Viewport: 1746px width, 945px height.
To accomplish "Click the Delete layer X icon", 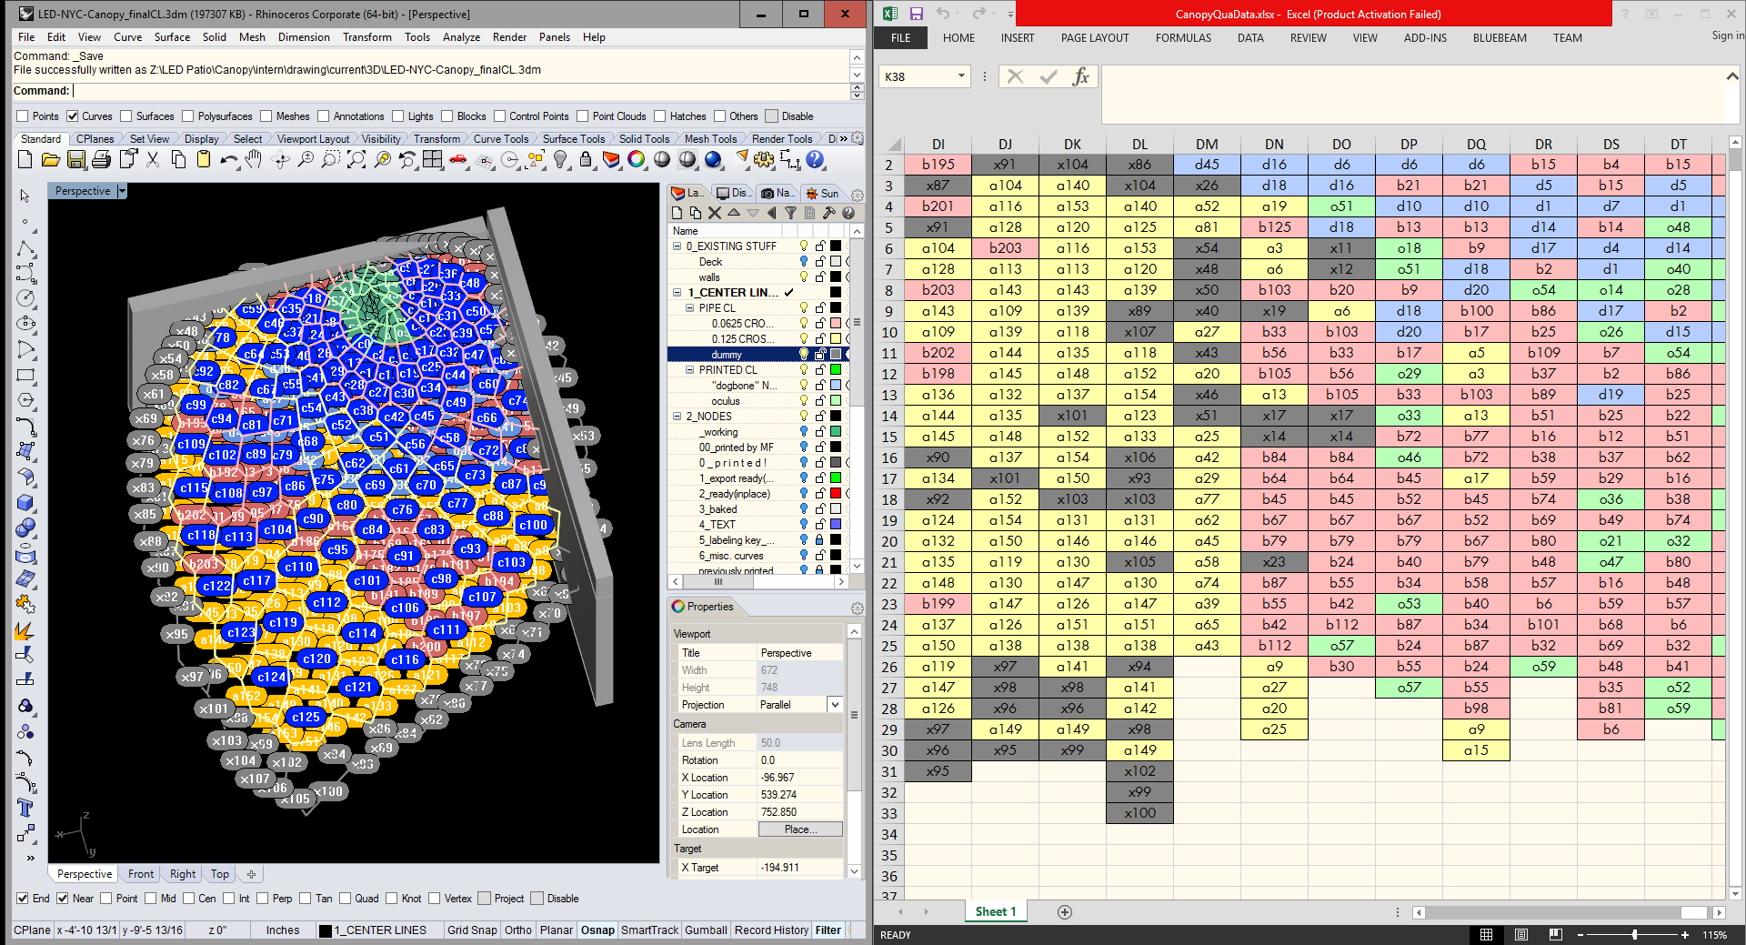I will (x=715, y=213).
